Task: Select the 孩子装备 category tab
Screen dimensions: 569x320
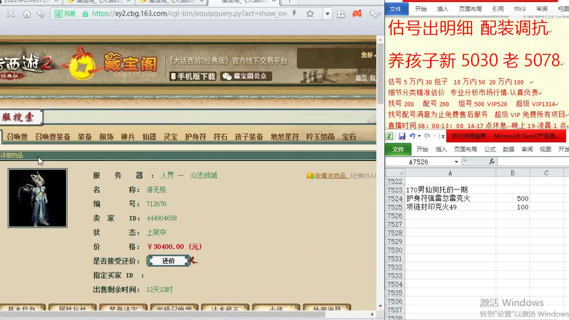Action: (x=248, y=137)
